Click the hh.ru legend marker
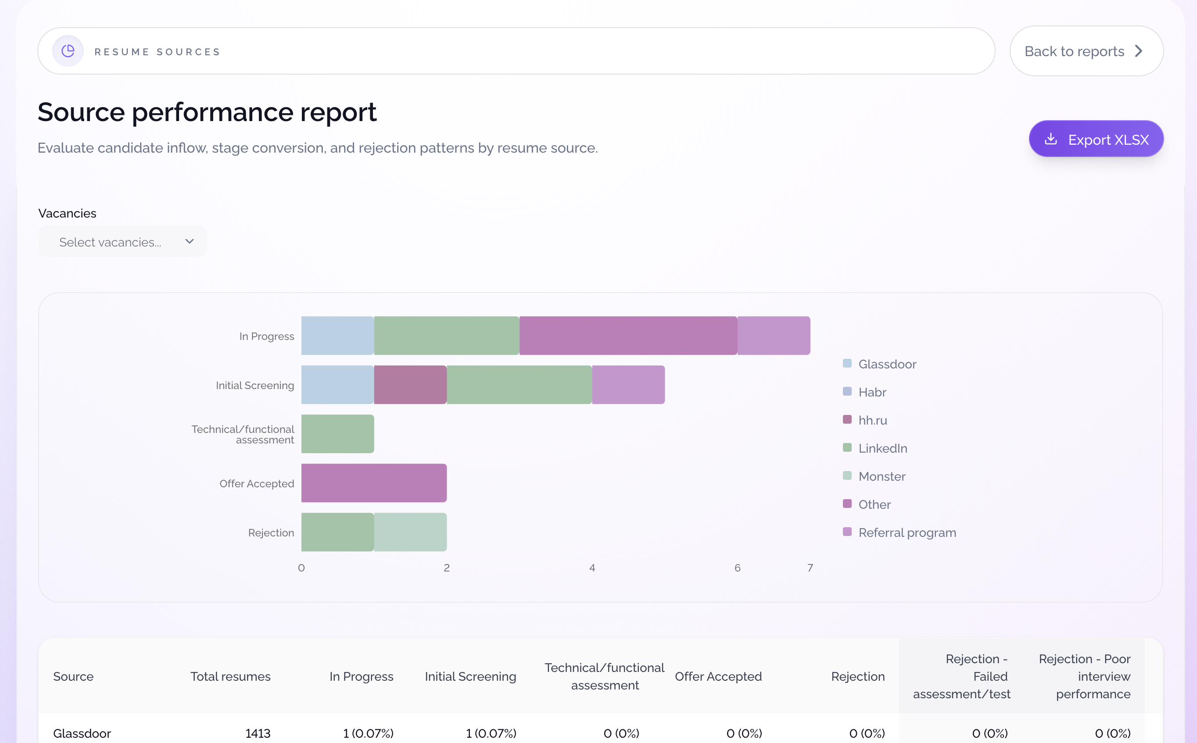 tap(847, 420)
